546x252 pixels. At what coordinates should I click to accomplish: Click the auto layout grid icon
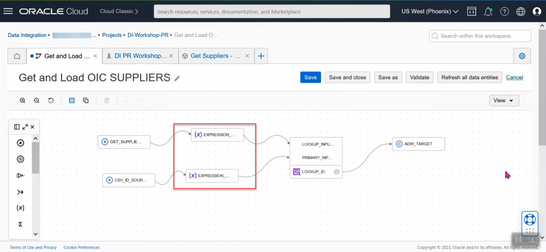coord(72,100)
